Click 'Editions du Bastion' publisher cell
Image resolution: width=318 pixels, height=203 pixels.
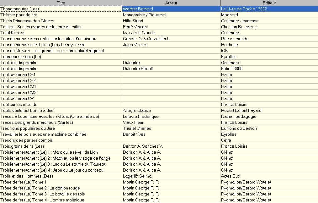tap(269, 129)
